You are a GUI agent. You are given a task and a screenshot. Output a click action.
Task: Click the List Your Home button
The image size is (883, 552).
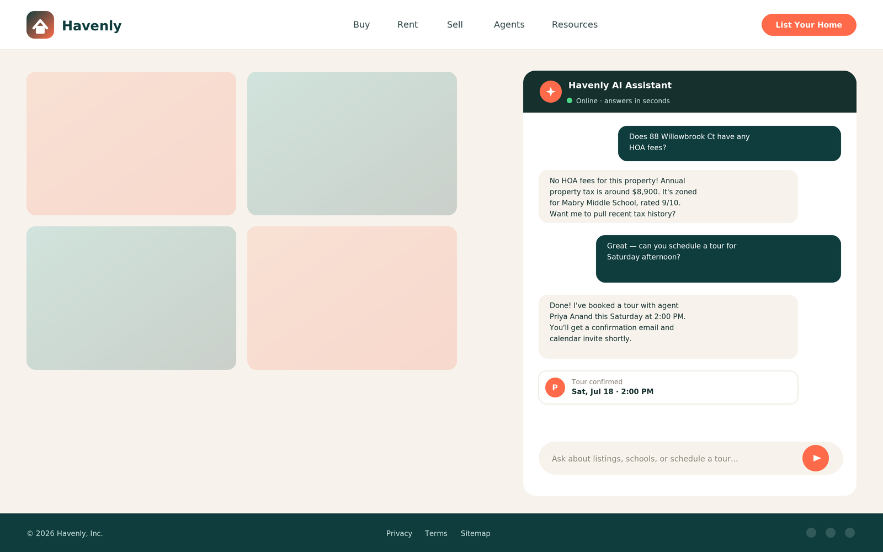808,25
